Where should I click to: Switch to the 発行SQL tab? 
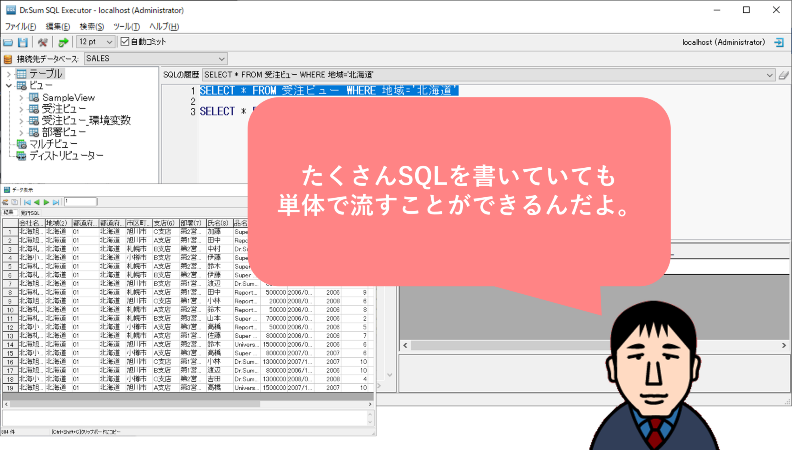(30, 213)
